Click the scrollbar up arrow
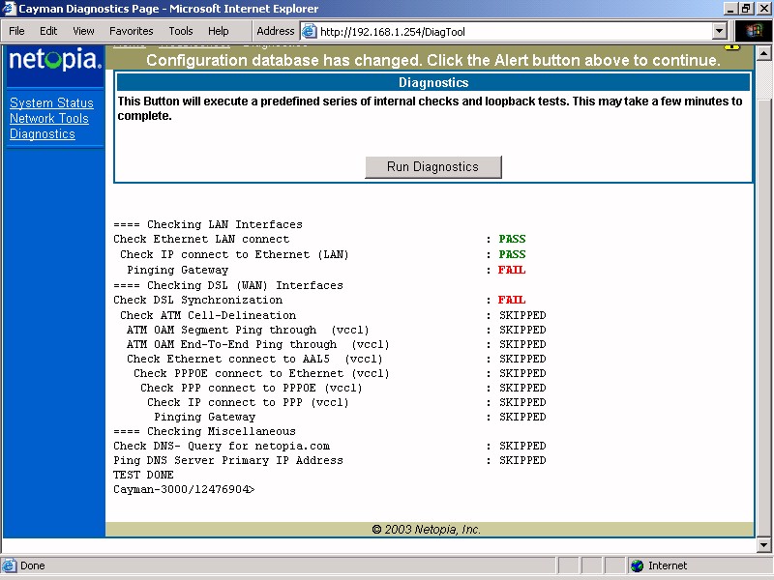This screenshot has height=580, width=774. 763,53
